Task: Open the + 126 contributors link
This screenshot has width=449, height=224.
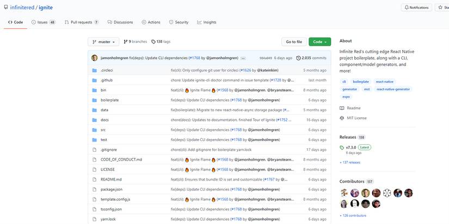Action: point(353,215)
